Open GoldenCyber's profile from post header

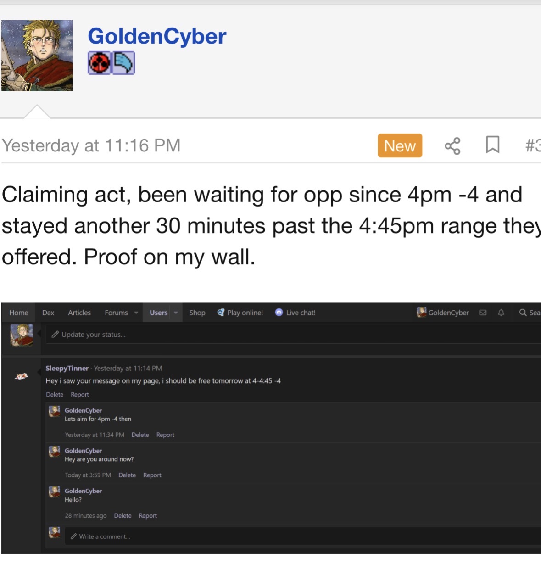tap(157, 36)
